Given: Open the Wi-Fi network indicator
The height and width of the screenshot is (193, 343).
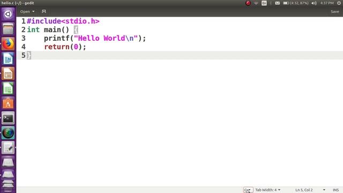Looking at the screenshot, I should coord(256,3).
